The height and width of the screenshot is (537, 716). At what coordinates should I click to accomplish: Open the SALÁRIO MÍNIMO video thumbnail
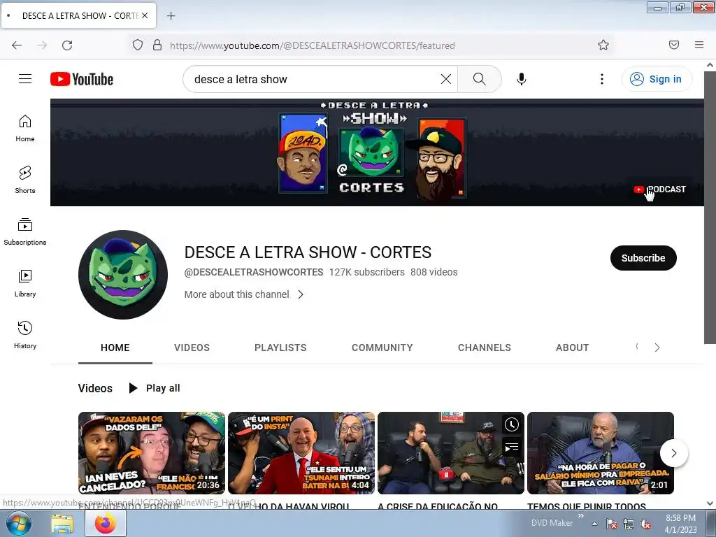pos(601,453)
